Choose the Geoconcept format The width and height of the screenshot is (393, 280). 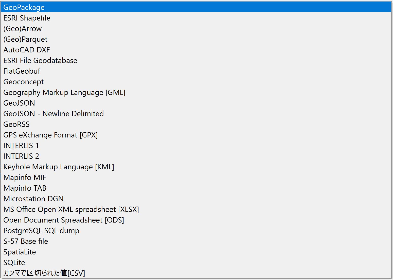point(196,82)
